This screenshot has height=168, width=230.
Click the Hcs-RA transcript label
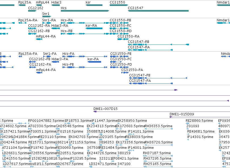(67, 20)
